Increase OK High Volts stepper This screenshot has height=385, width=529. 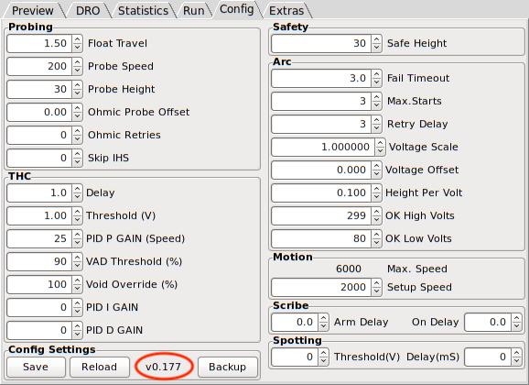point(376,212)
